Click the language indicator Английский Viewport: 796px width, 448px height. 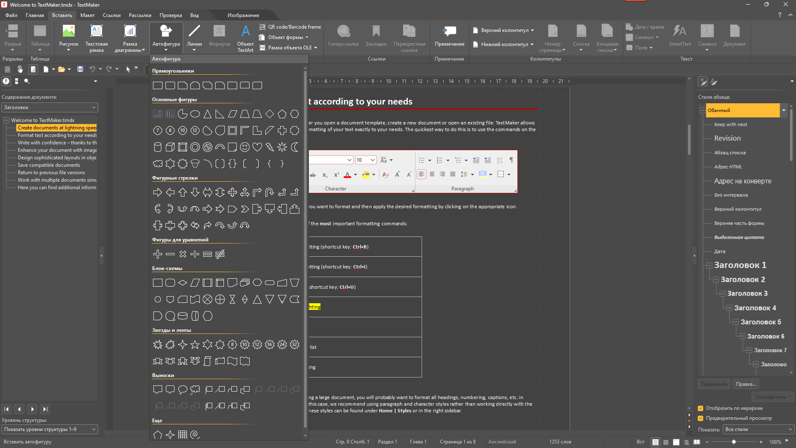(x=502, y=442)
